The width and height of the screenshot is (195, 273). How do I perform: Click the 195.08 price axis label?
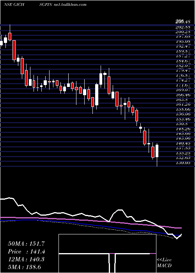(183, 42)
